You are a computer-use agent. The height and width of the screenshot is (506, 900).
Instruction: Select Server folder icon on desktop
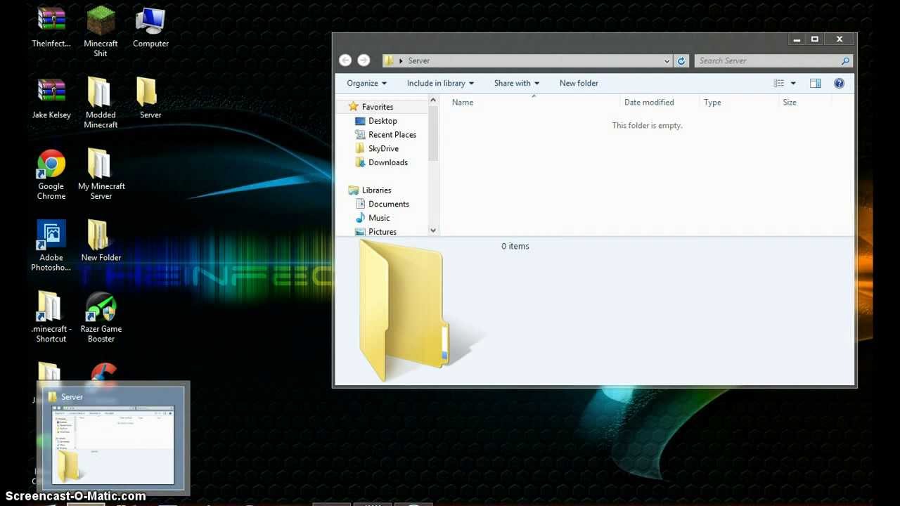pyautogui.click(x=150, y=98)
